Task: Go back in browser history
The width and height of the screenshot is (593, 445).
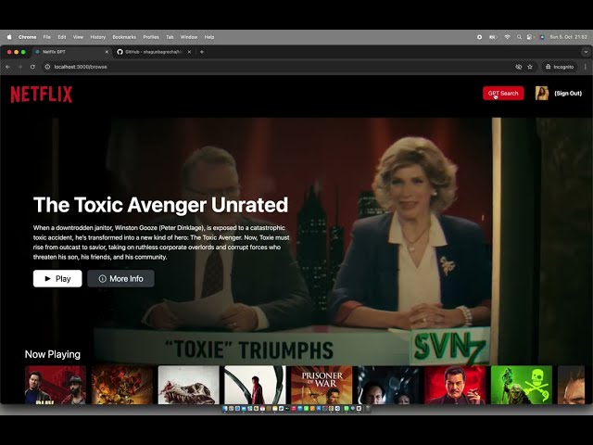Action: click(x=8, y=67)
